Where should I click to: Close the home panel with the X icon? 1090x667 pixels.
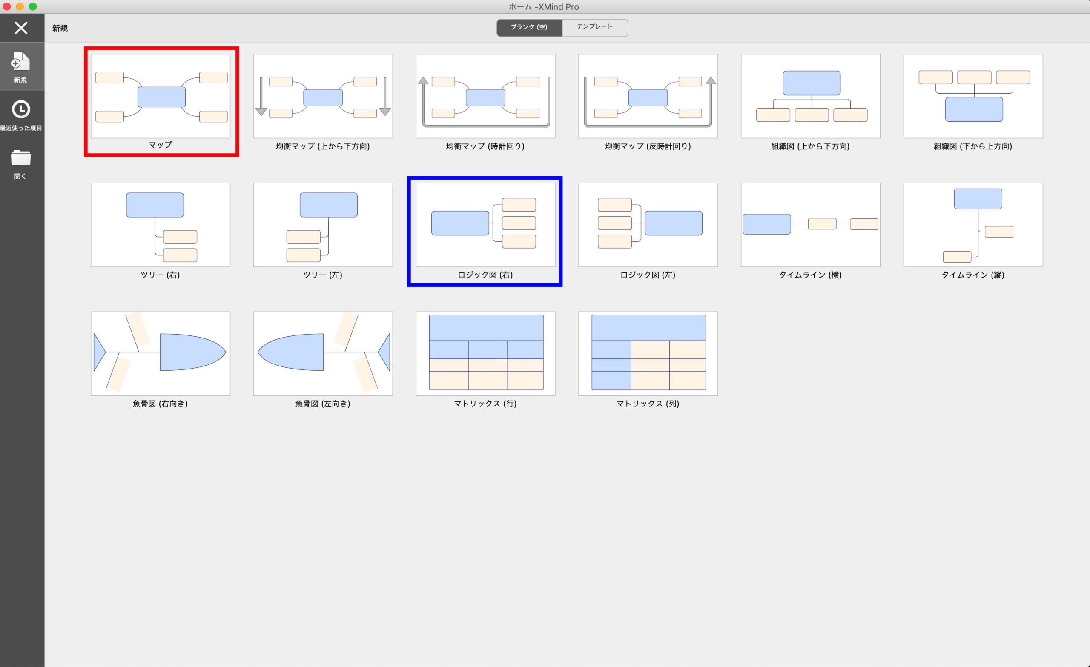pos(21,28)
